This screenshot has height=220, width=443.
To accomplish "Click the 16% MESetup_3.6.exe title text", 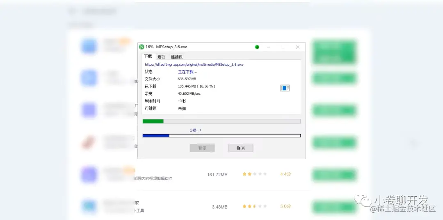I will (166, 47).
